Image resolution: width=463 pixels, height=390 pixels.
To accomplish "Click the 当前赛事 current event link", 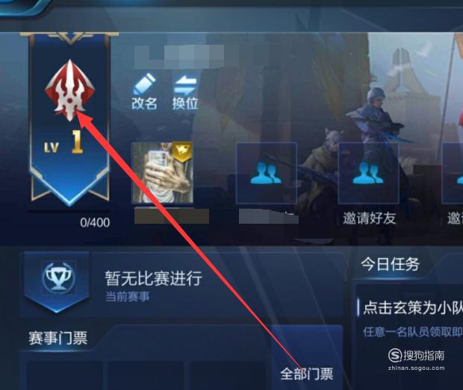I will coord(128,297).
